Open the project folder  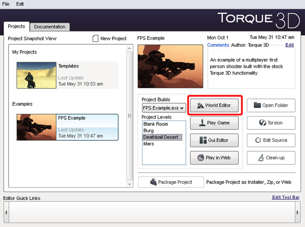click(x=271, y=105)
